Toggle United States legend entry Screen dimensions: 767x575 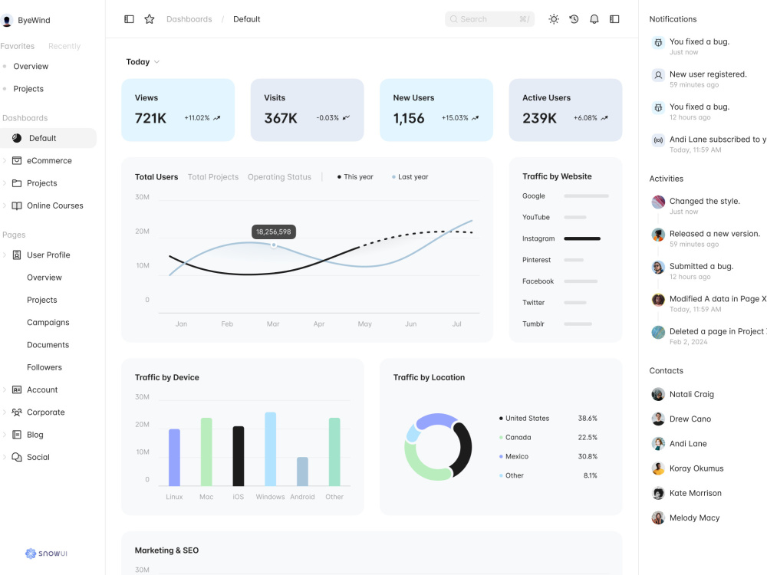coord(524,418)
